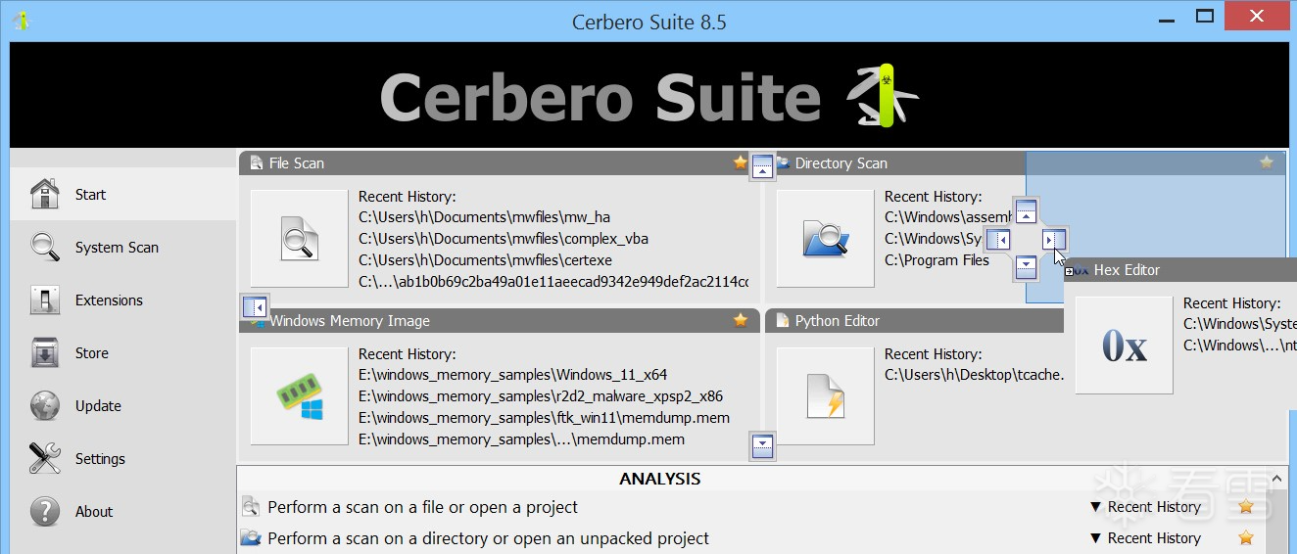Open recent memory image r2d2_malware_xpsp2_x86
1297x554 pixels.
coord(541,396)
